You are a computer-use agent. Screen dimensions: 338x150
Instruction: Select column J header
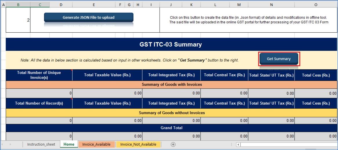click(171, 5)
